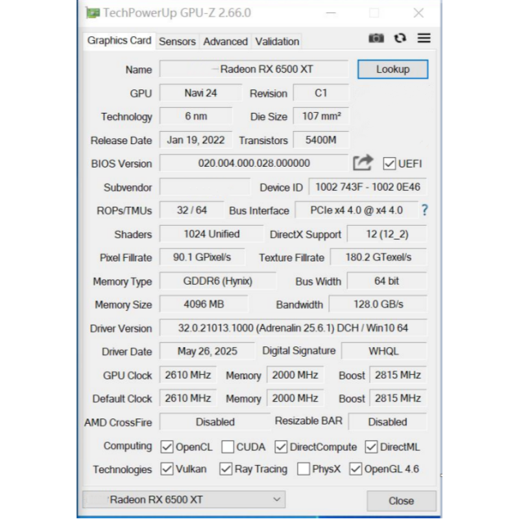Switch to the Sensors tab
Viewport: 519px width, 519px height.
point(177,42)
